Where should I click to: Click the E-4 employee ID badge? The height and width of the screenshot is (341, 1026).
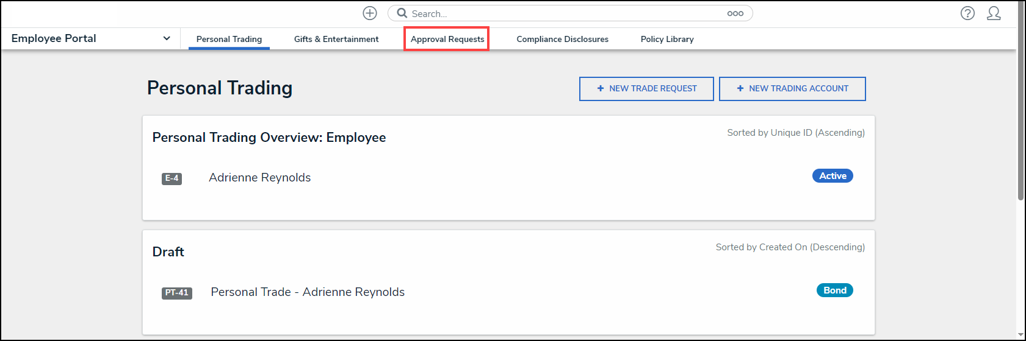(x=172, y=178)
